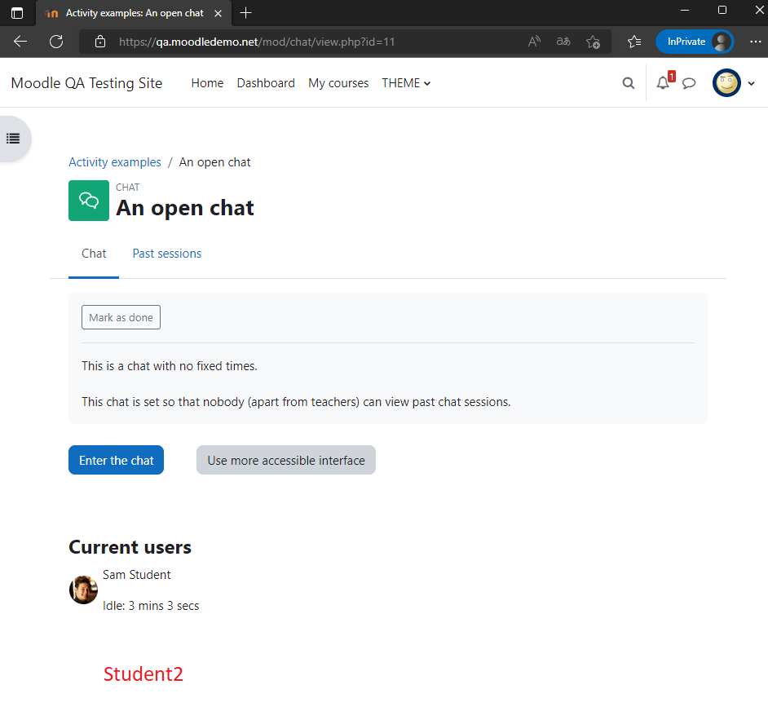Click the green chat activity icon

pos(89,201)
